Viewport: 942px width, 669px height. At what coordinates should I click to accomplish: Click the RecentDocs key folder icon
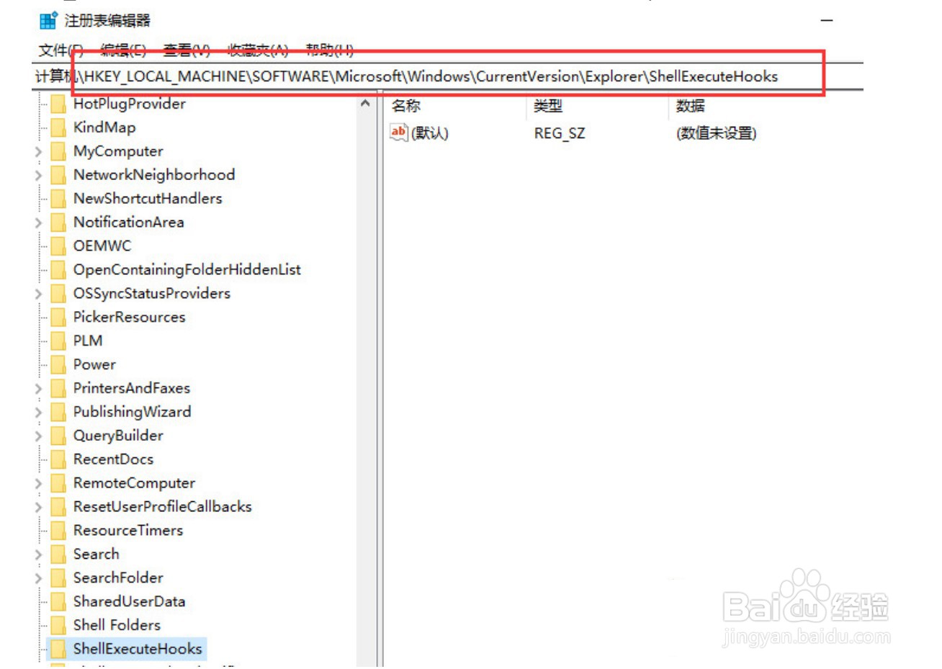58,459
